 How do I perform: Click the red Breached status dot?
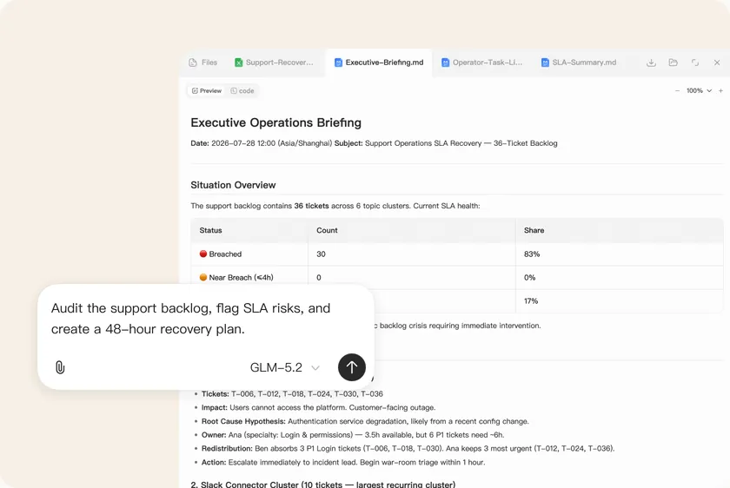tap(203, 254)
